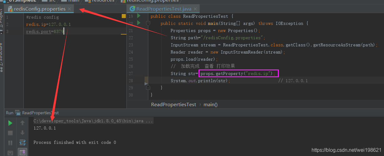
Task: Click the '// 127.0.0.1' trailing comment
Action: [293, 81]
